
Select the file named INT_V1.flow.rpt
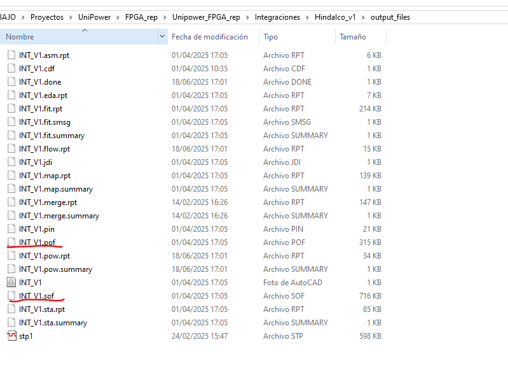[45, 149]
